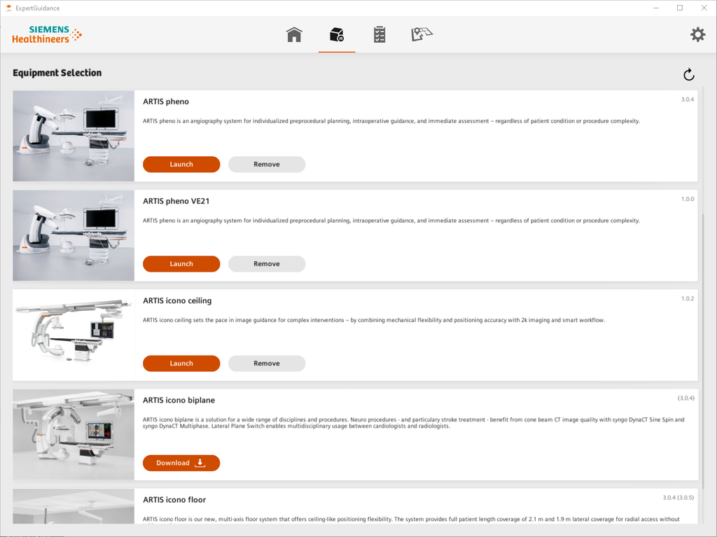
Task: Open the Home icon in top navigation
Action: click(294, 34)
